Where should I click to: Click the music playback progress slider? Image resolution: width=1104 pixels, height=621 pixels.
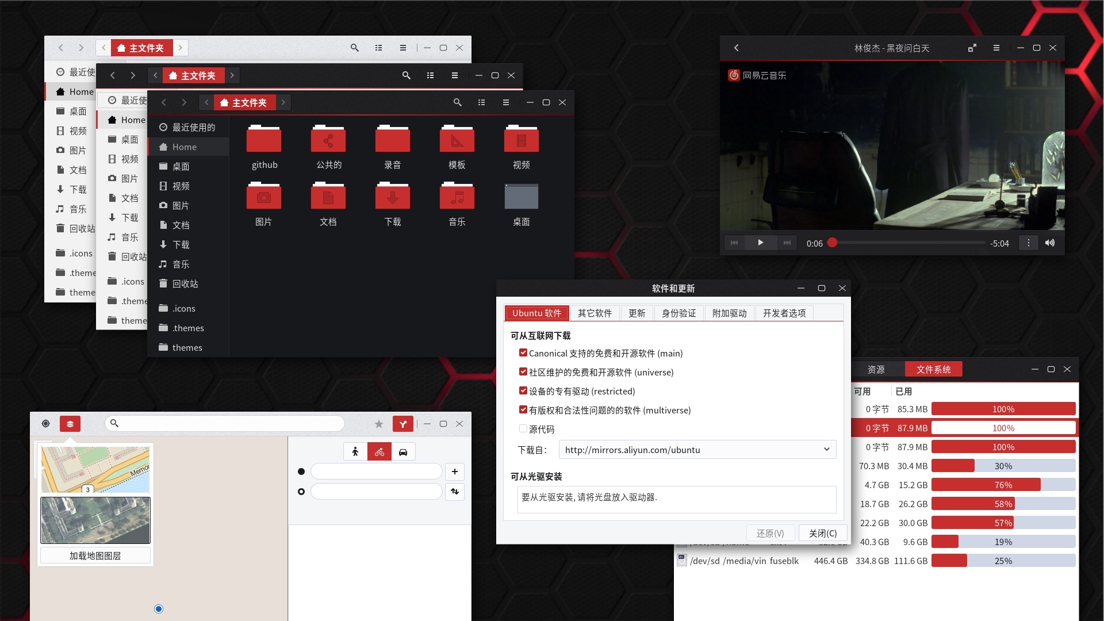[x=908, y=243]
